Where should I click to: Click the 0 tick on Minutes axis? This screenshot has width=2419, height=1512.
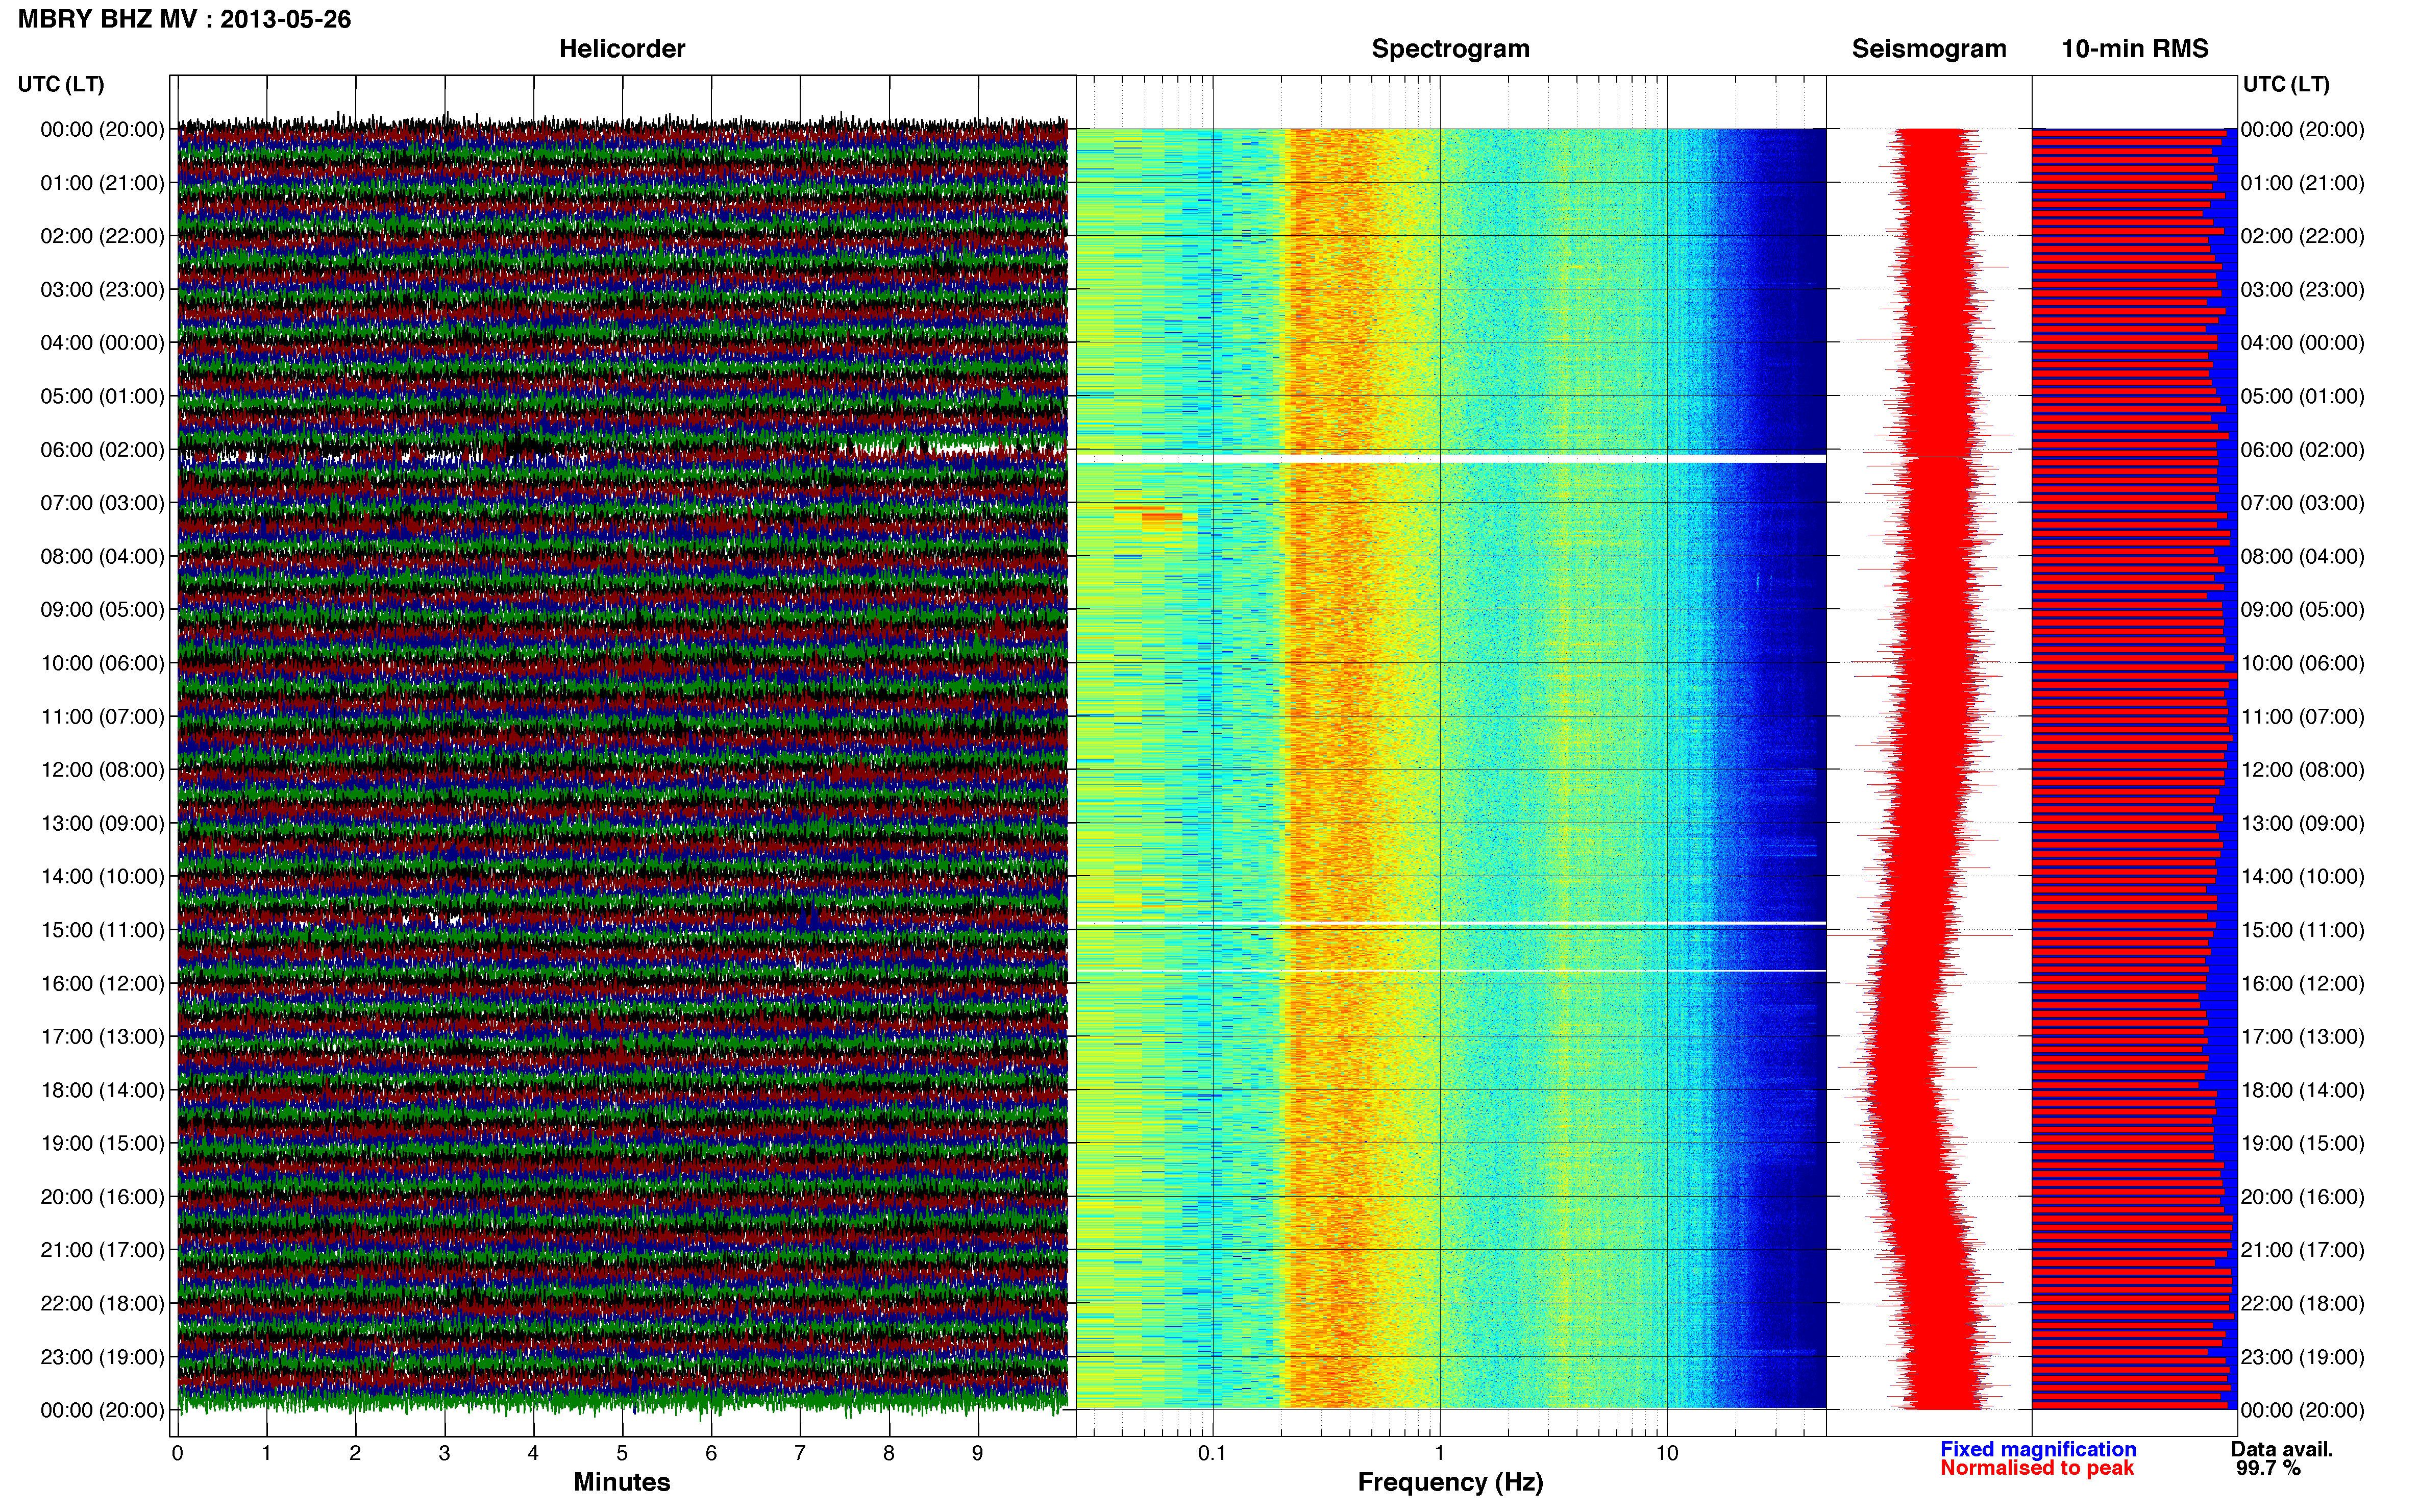[x=178, y=1454]
